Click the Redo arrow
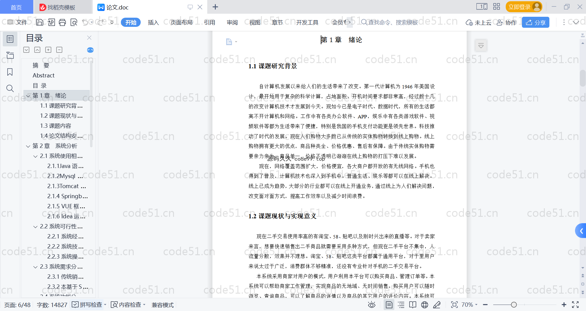The image size is (586, 311). tap(101, 22)
